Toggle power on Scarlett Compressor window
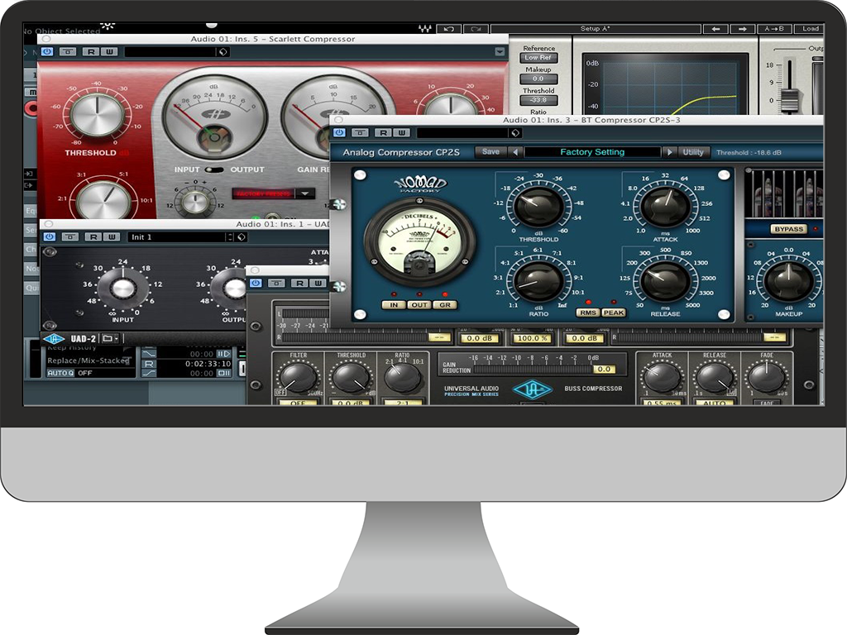The height and width of the screenshot is (635, 847). click(47, 52)
